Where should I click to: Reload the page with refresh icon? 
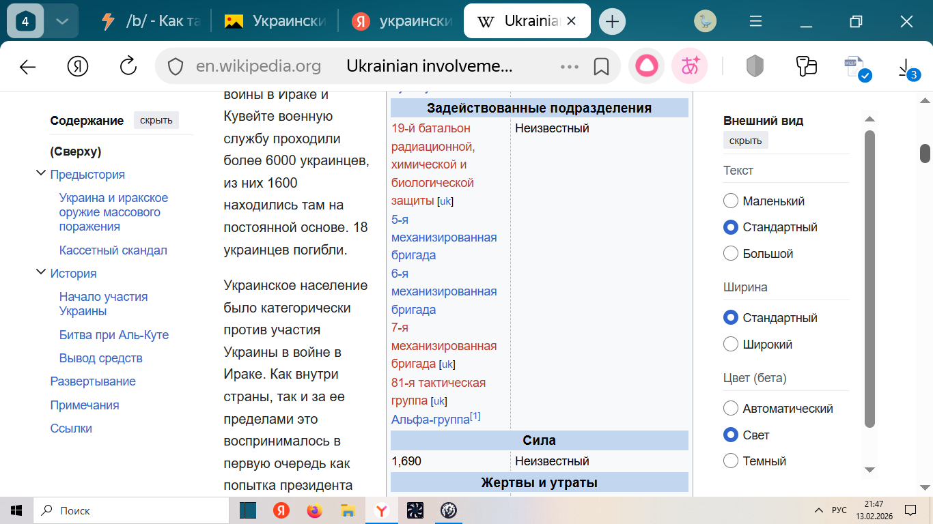click(x=128, y=66)
